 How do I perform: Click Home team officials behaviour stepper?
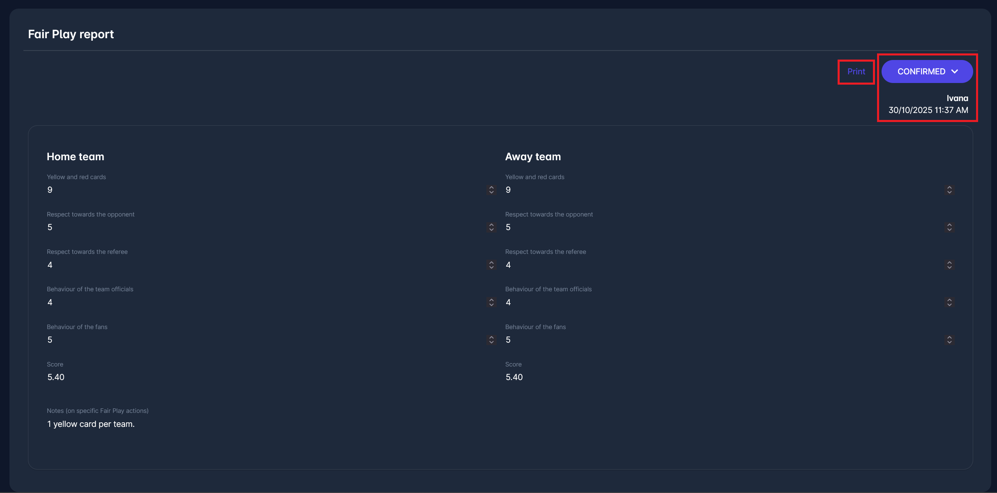[x=491, y=302]
